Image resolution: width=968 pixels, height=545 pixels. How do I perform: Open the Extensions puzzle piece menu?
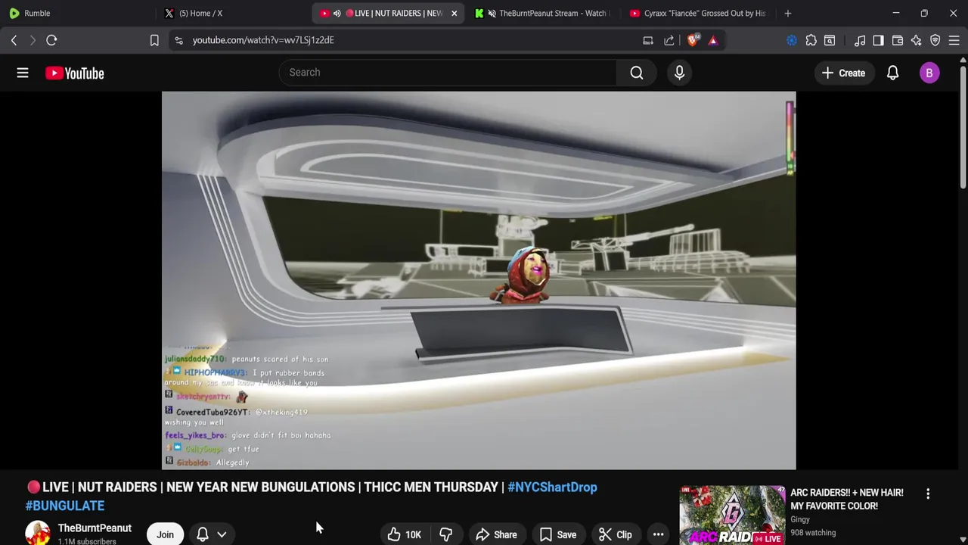pyautogui.click(x=811, y=40)
